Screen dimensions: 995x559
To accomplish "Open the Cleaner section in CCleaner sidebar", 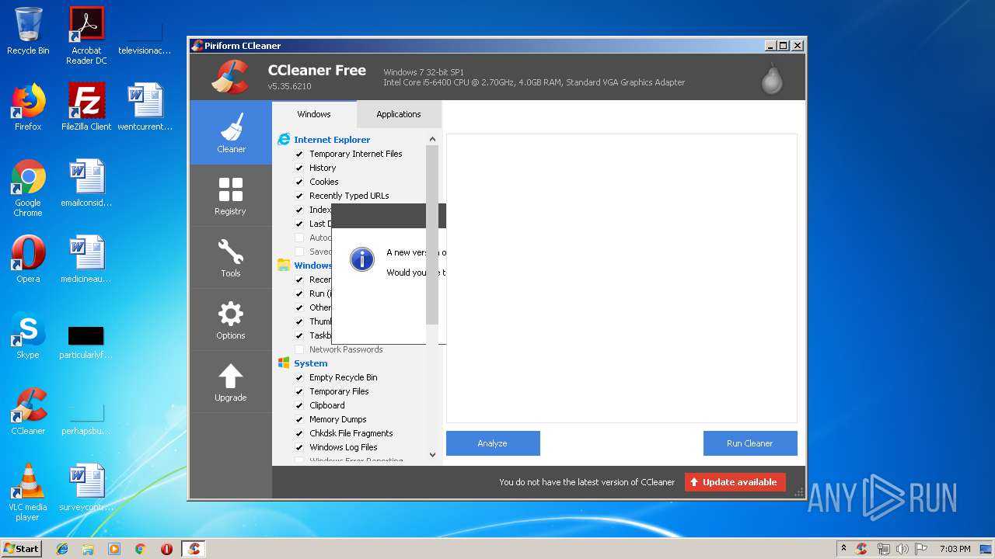I will click(x=231, y=133).
